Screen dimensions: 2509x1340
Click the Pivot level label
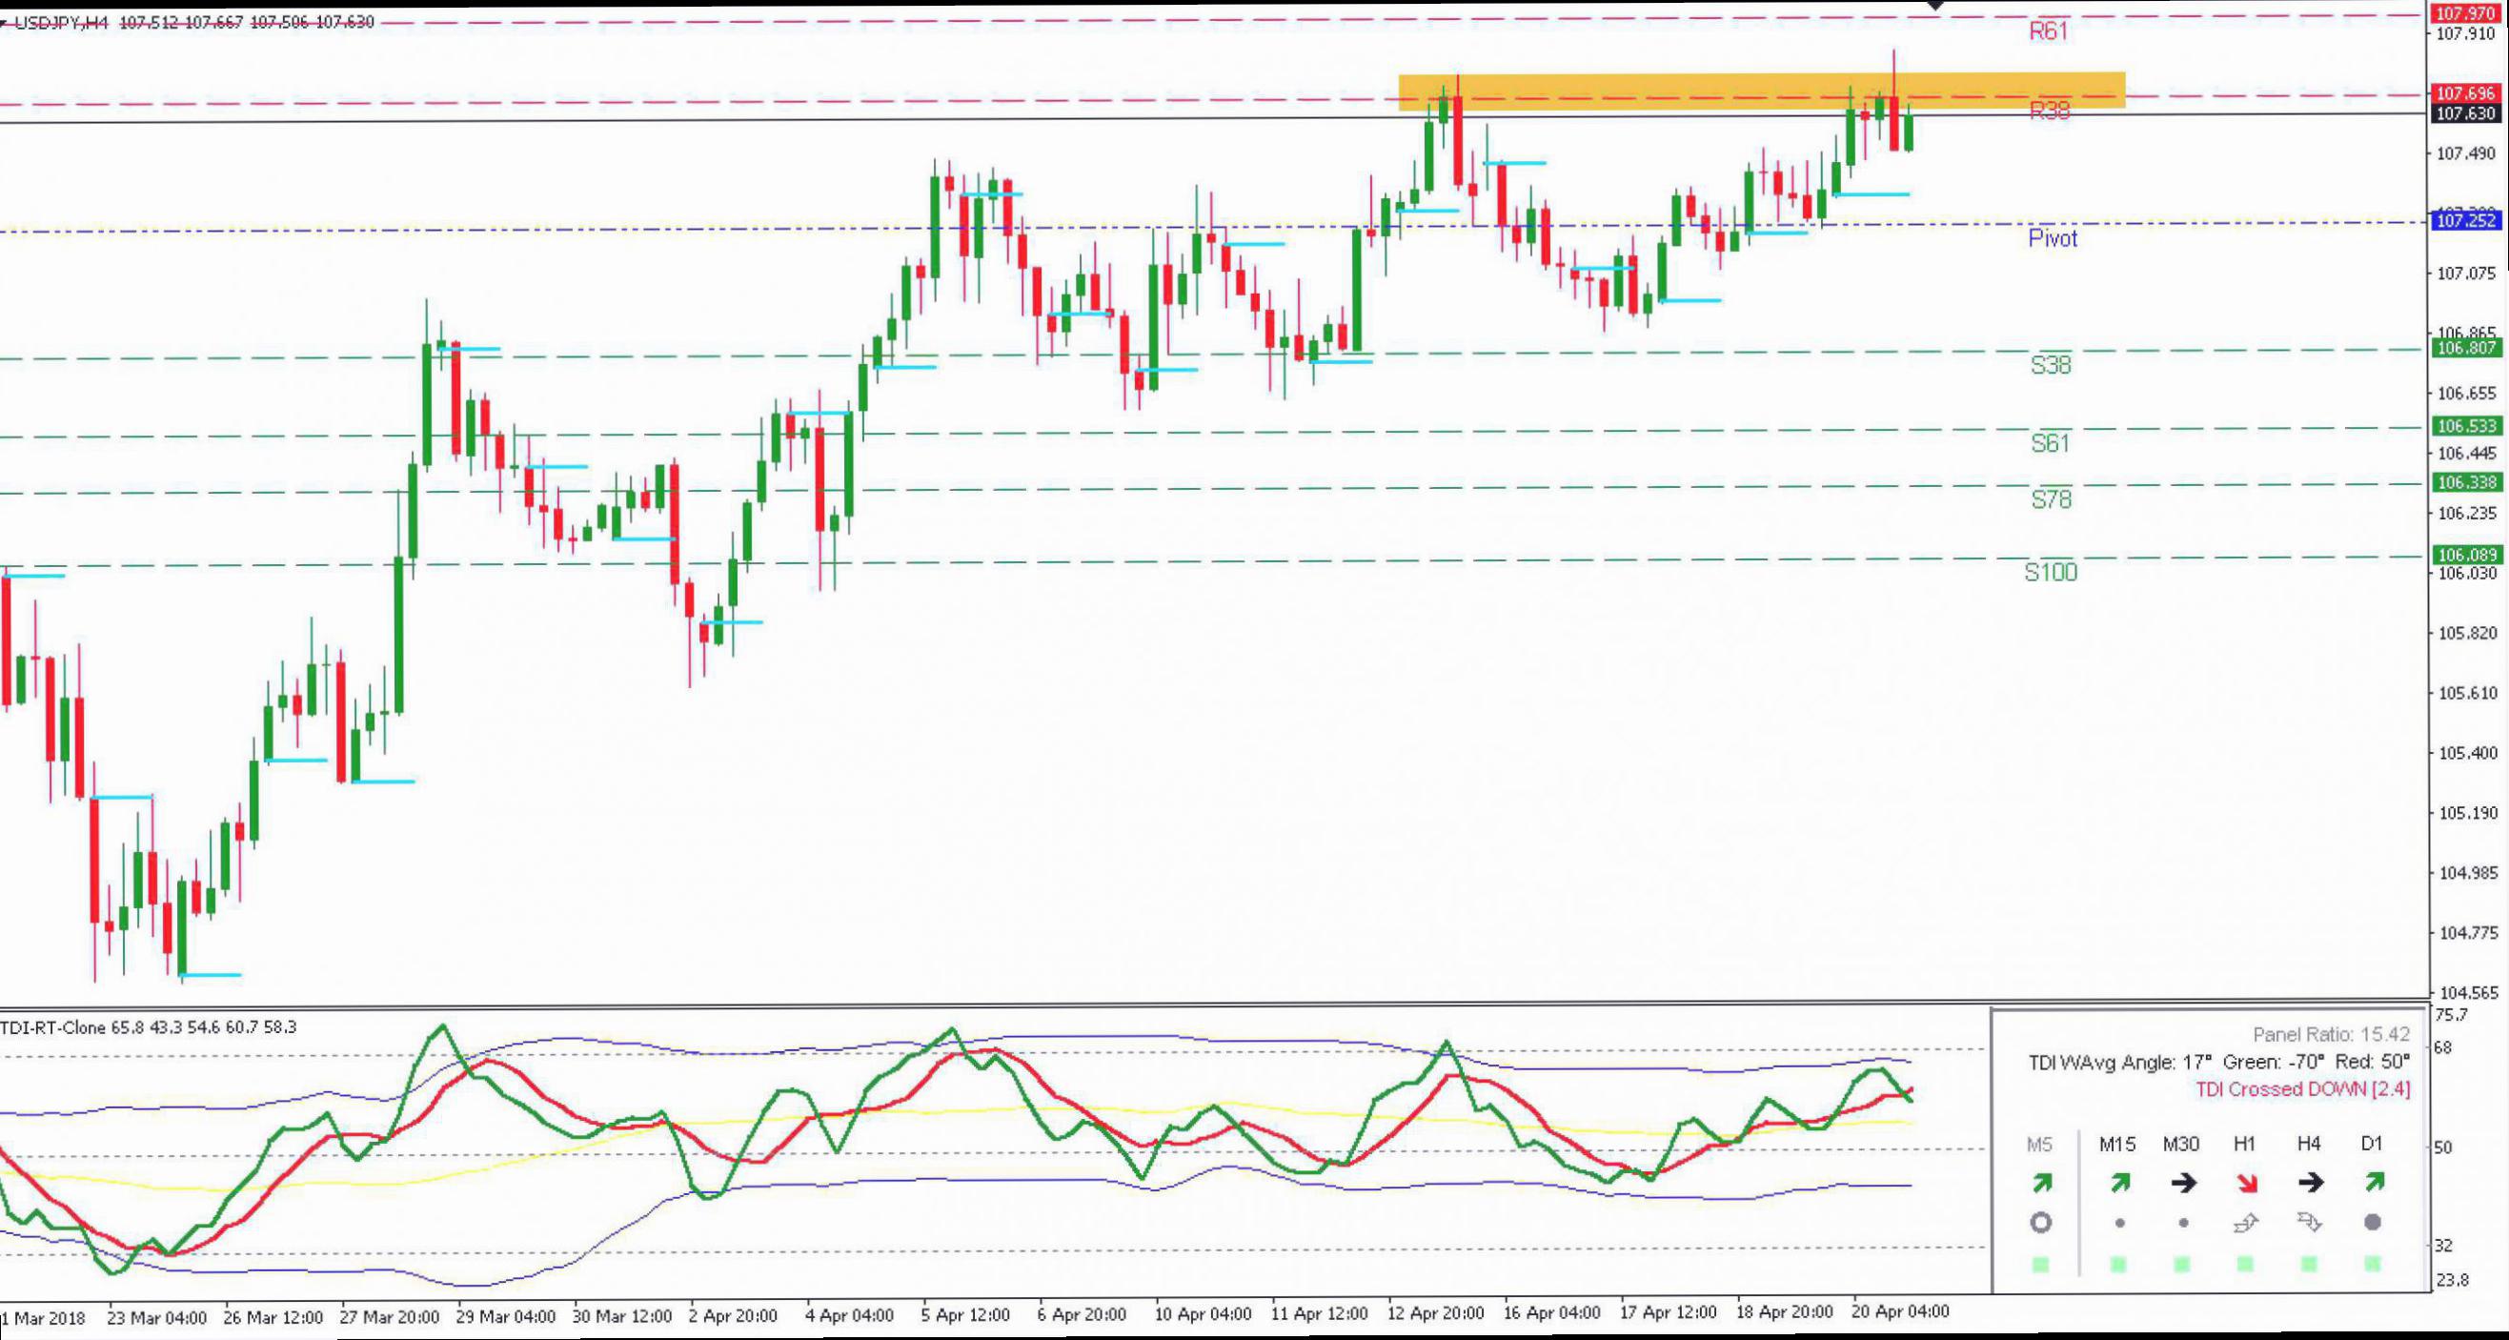pos(2054,238)
